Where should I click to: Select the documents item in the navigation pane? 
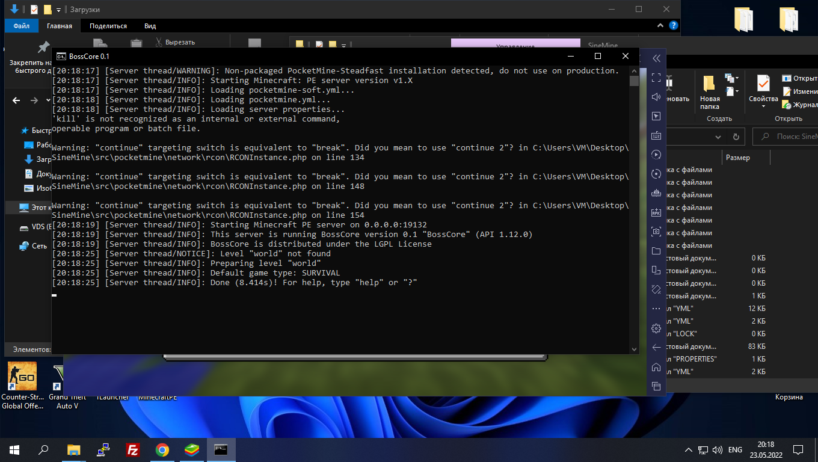coord(37,174)
